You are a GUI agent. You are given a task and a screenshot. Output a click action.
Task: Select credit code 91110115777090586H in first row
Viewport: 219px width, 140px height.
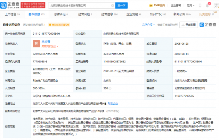click(x=46, y=34)
